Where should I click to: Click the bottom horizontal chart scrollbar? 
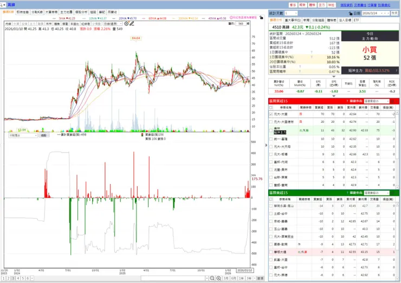click(173, 278)
